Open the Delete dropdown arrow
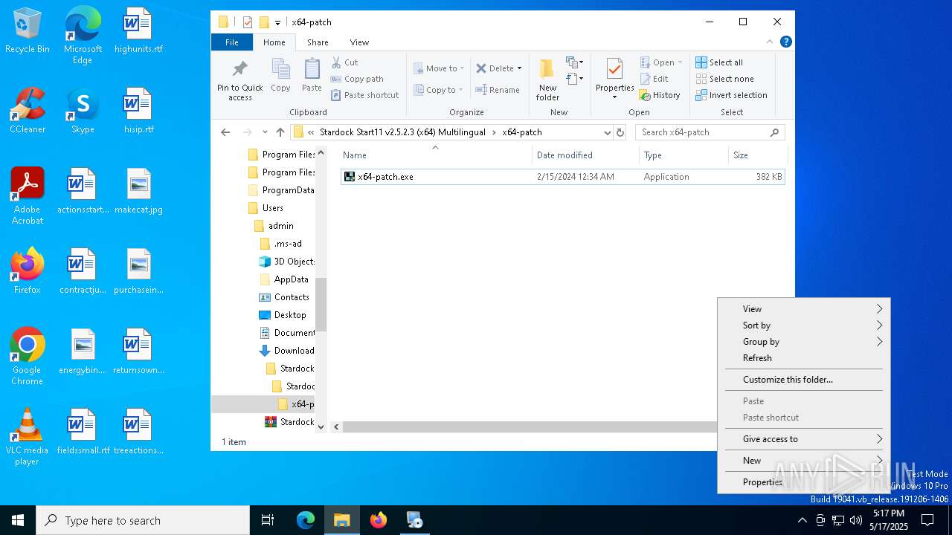 (x=519, y=68)
